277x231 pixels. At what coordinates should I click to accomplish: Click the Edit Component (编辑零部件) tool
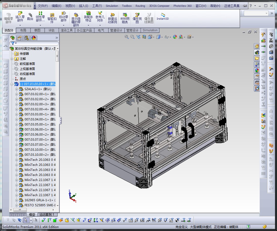click(x=9, y=18)
